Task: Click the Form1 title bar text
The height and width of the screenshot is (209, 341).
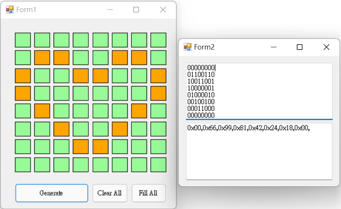Action: (x=26, y=9)
